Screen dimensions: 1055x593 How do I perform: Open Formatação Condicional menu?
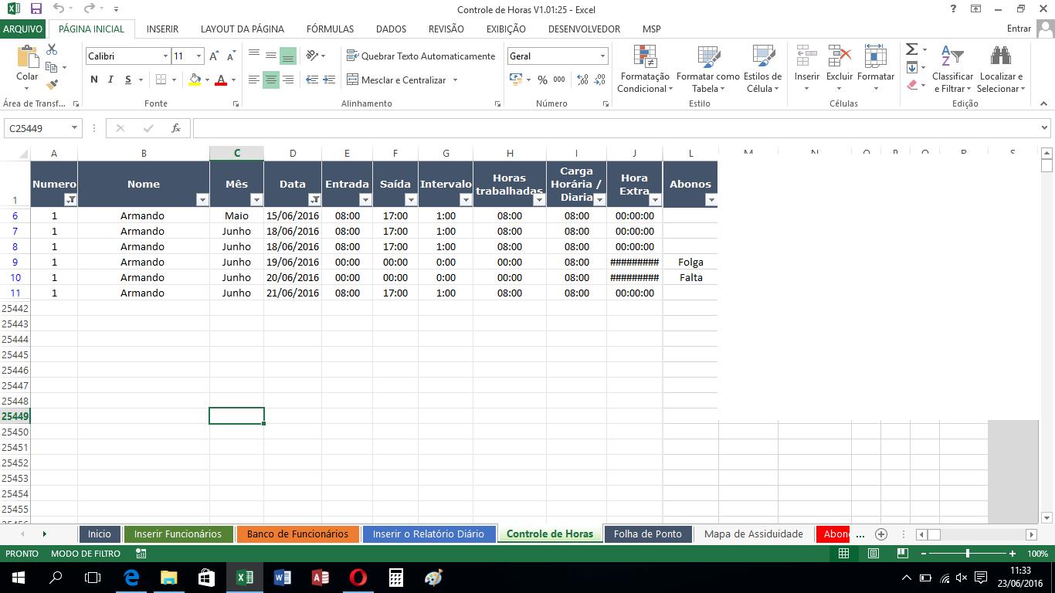point(645,69)
